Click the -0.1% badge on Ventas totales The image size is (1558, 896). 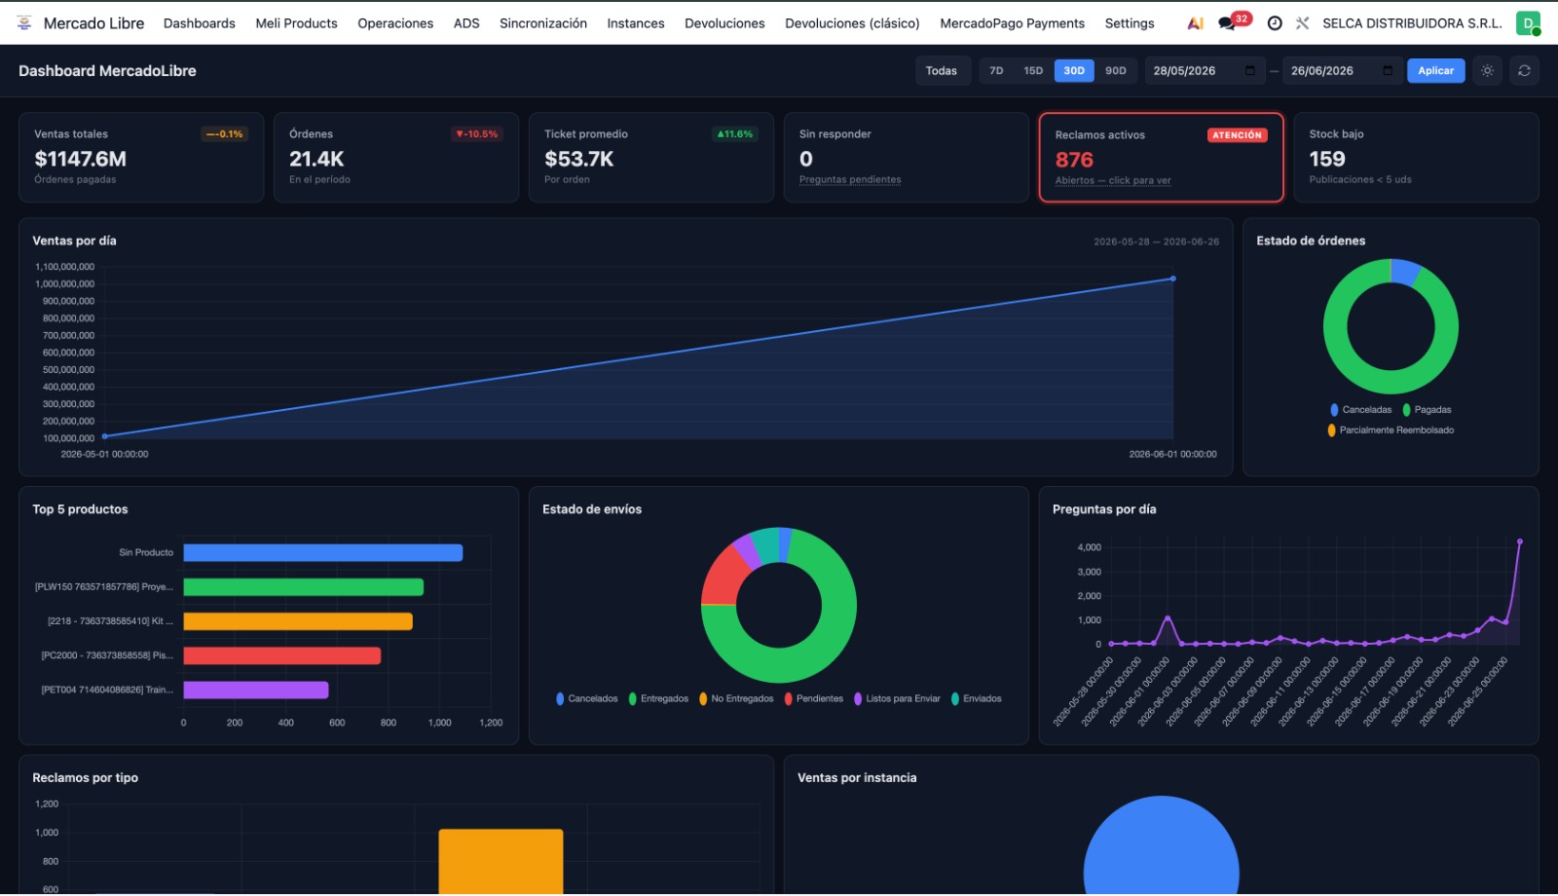click(225, 134)
